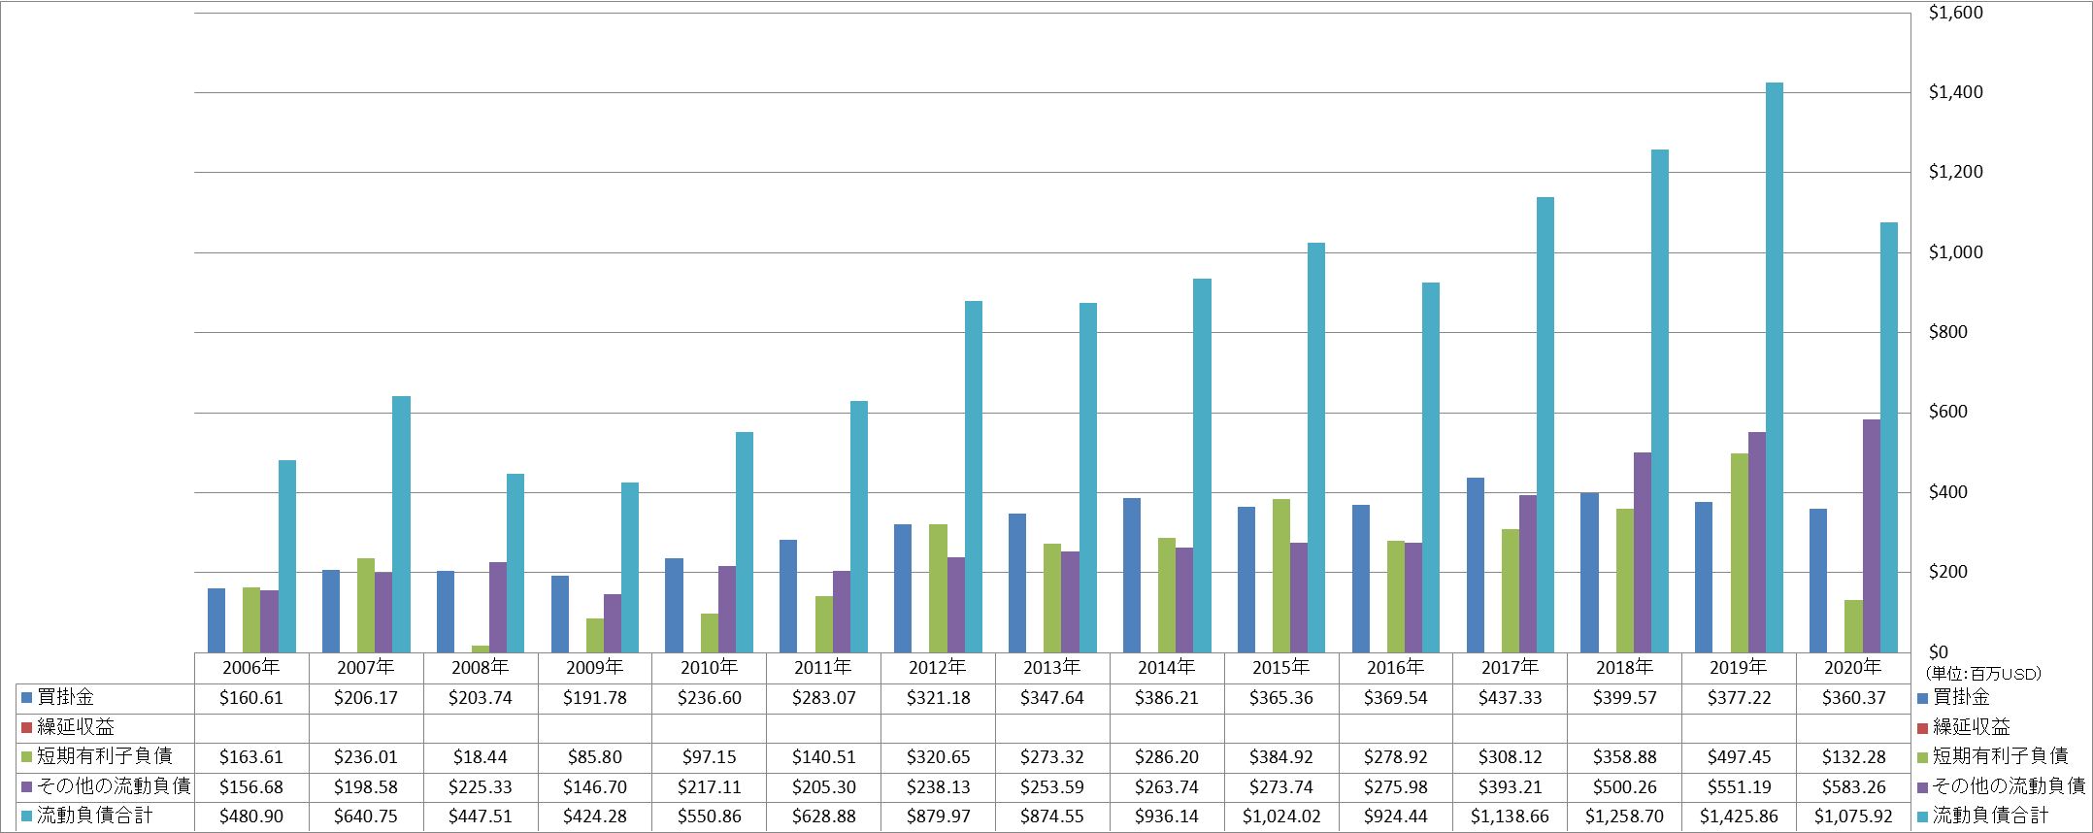
Task: Select the 繰延収益 legend entry on the right
Action: click(1964, 727)
